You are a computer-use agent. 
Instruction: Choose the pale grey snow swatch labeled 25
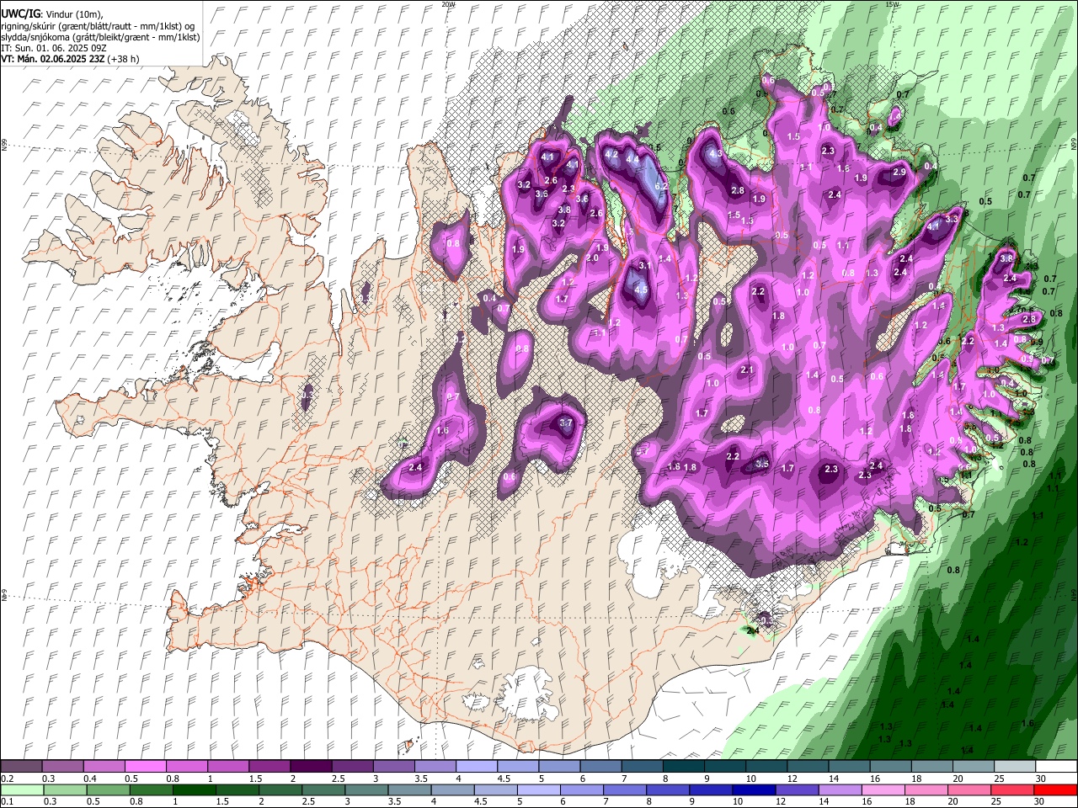1014,767
